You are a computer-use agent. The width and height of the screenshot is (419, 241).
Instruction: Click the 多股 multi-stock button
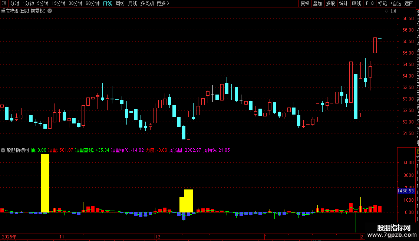pos(330,3)
